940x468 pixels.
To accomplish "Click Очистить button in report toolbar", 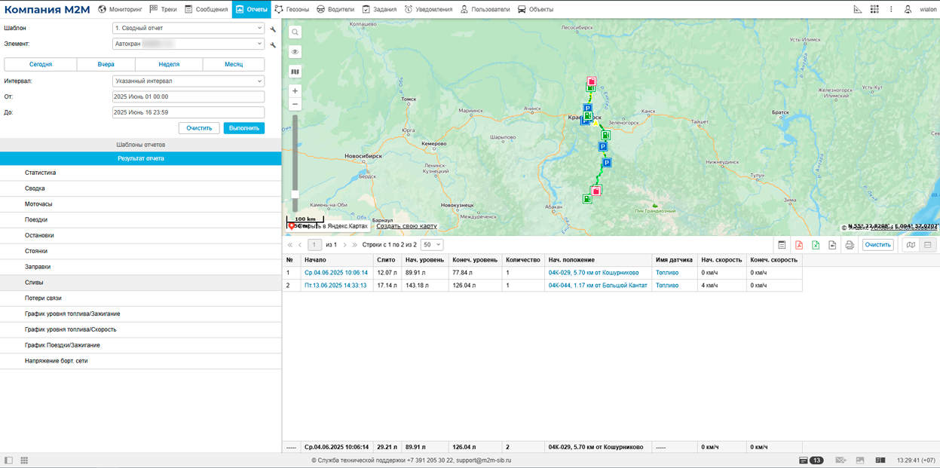I will 877,245.
